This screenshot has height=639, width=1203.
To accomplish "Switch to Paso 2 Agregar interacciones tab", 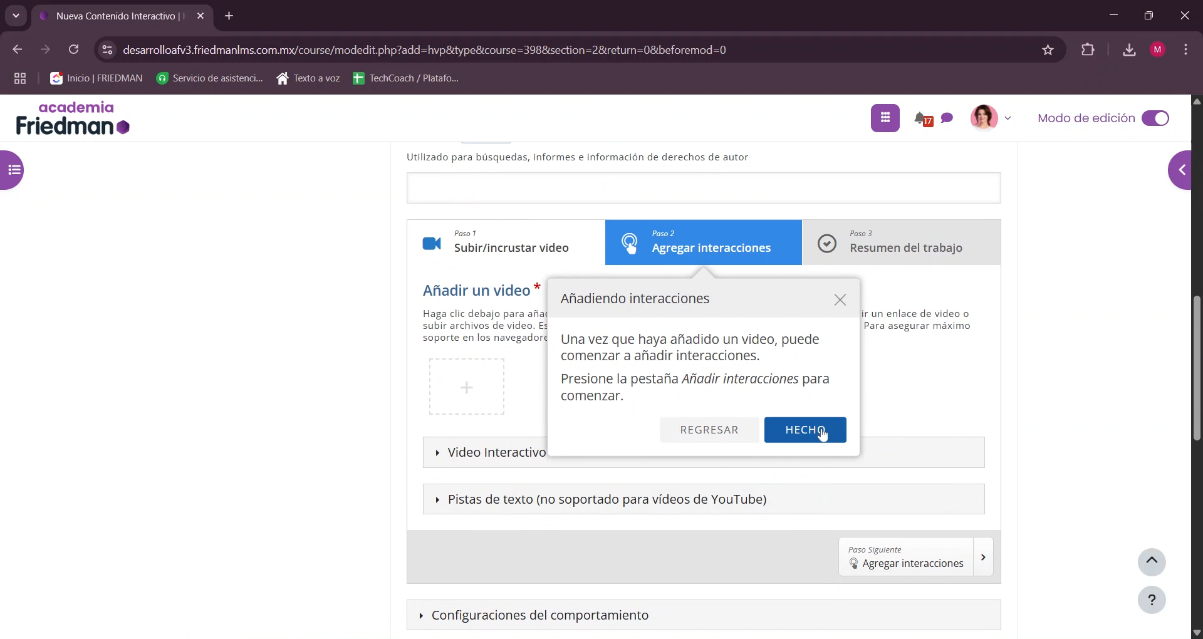I will click(x=704, y=242).
